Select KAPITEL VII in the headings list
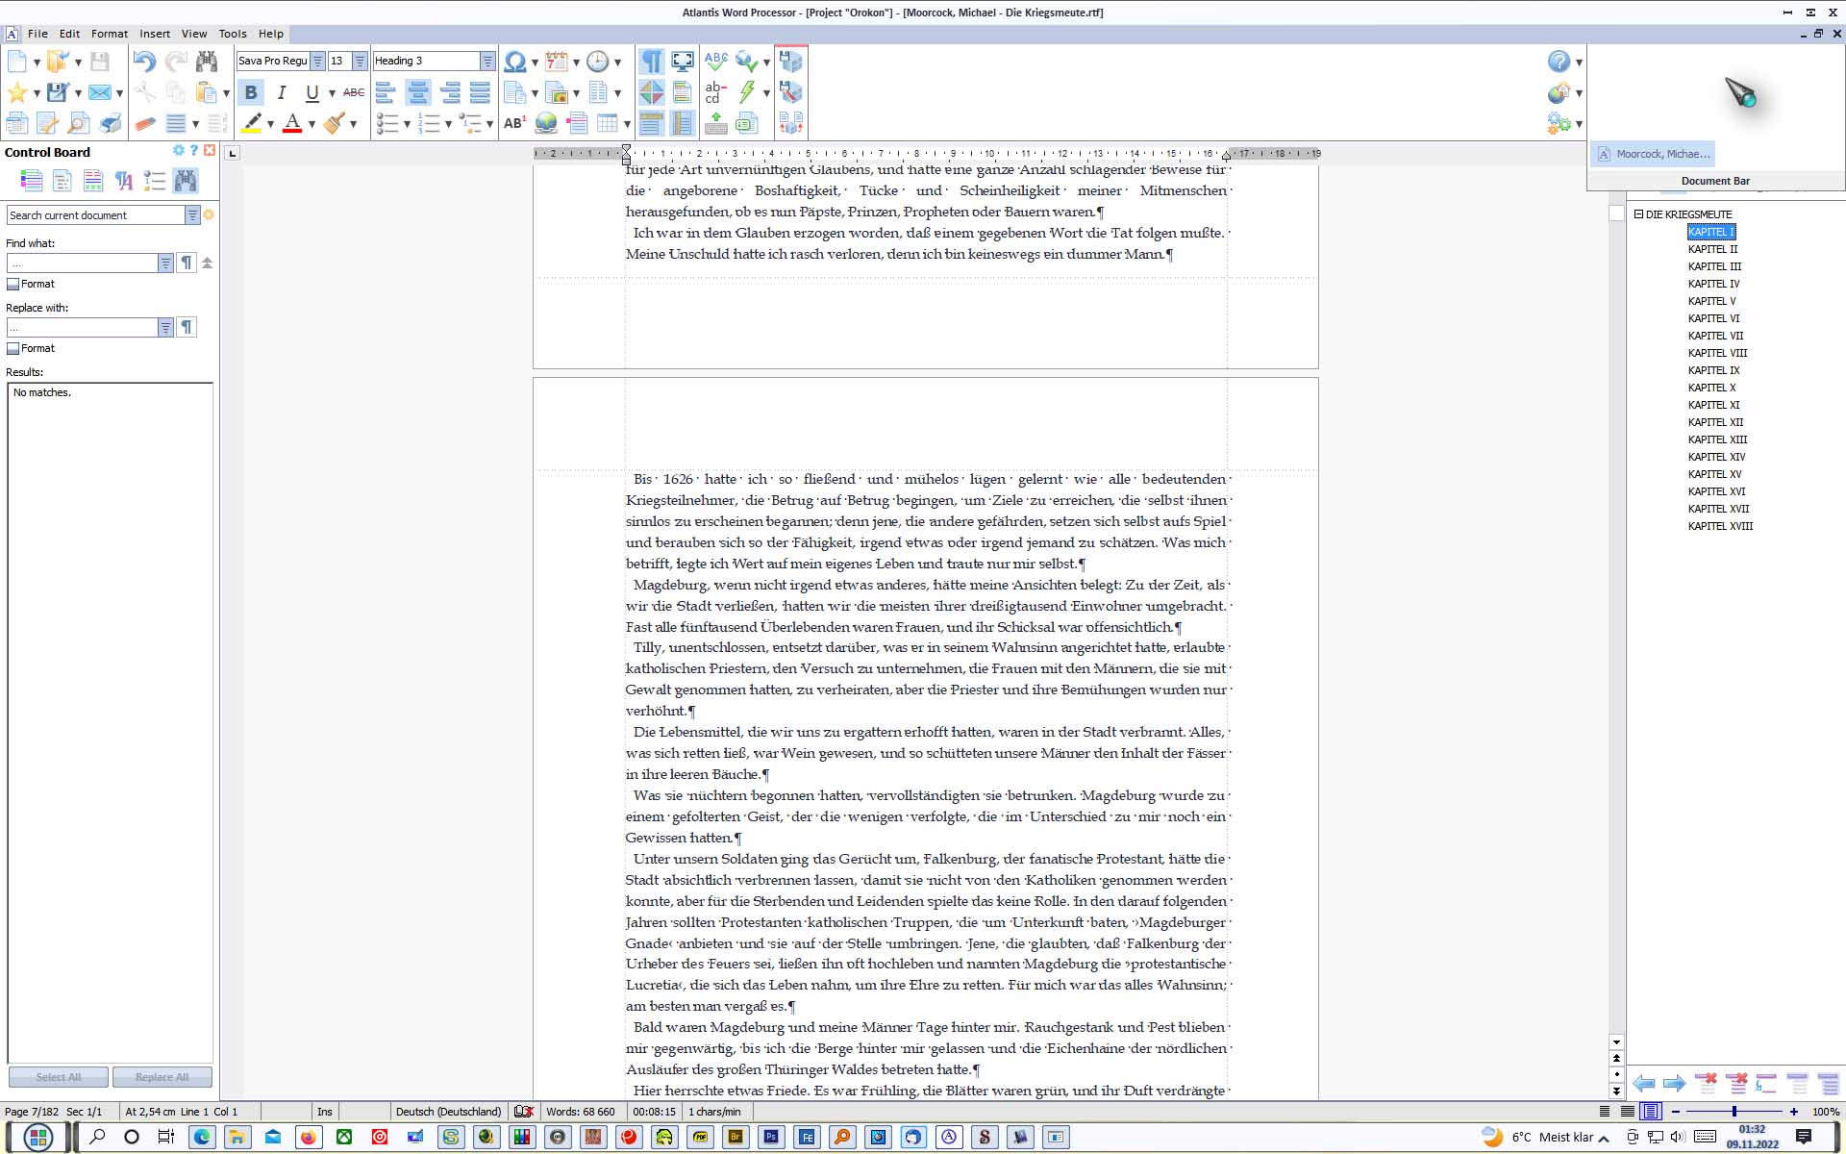1846x1154 pixels. coord(1715,336)
